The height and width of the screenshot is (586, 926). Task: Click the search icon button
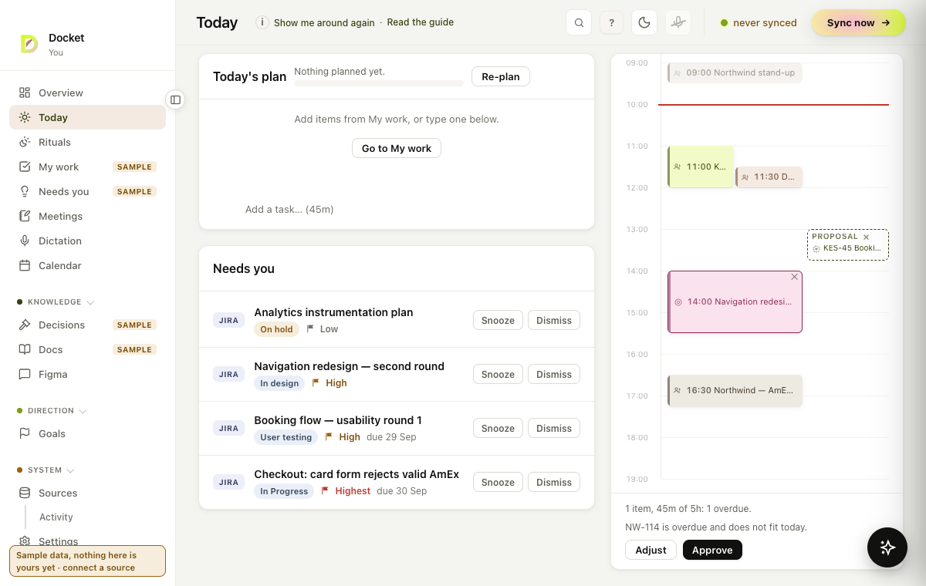(579, 22)
